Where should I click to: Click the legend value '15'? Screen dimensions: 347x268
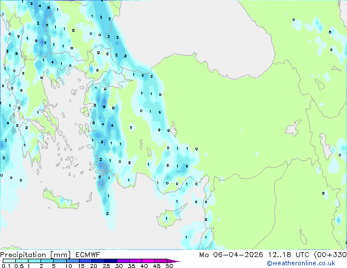81,266
